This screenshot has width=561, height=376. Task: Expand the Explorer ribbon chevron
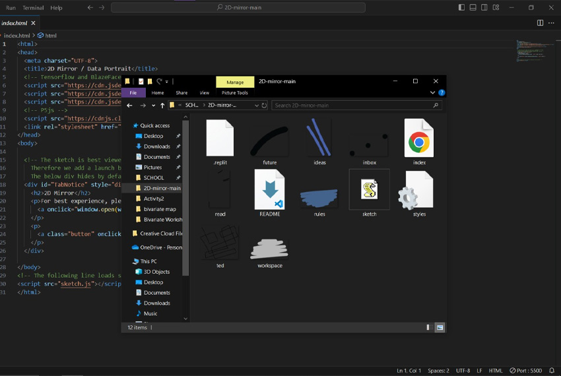[x=432, y=93]
